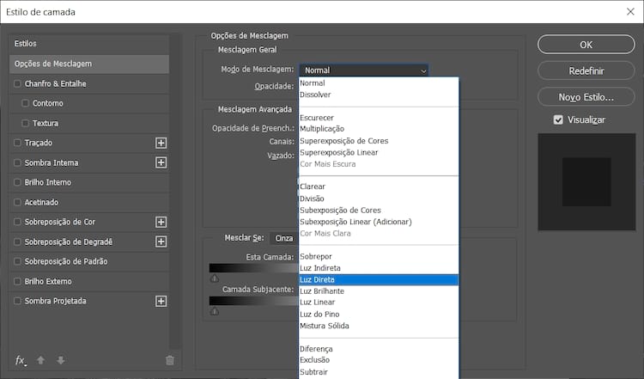644x379 pixels.
Task: Confirm with the OK button
Action: 586,45
